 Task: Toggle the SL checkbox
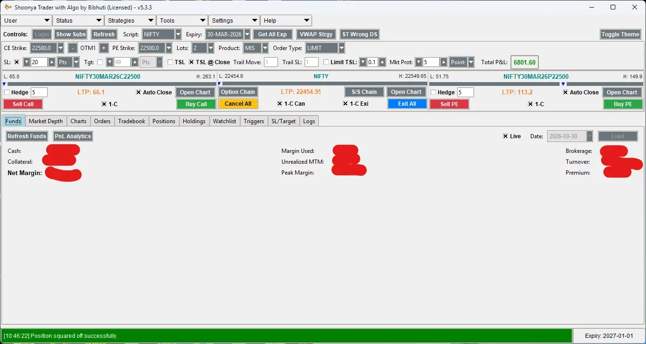pos(17,62)
